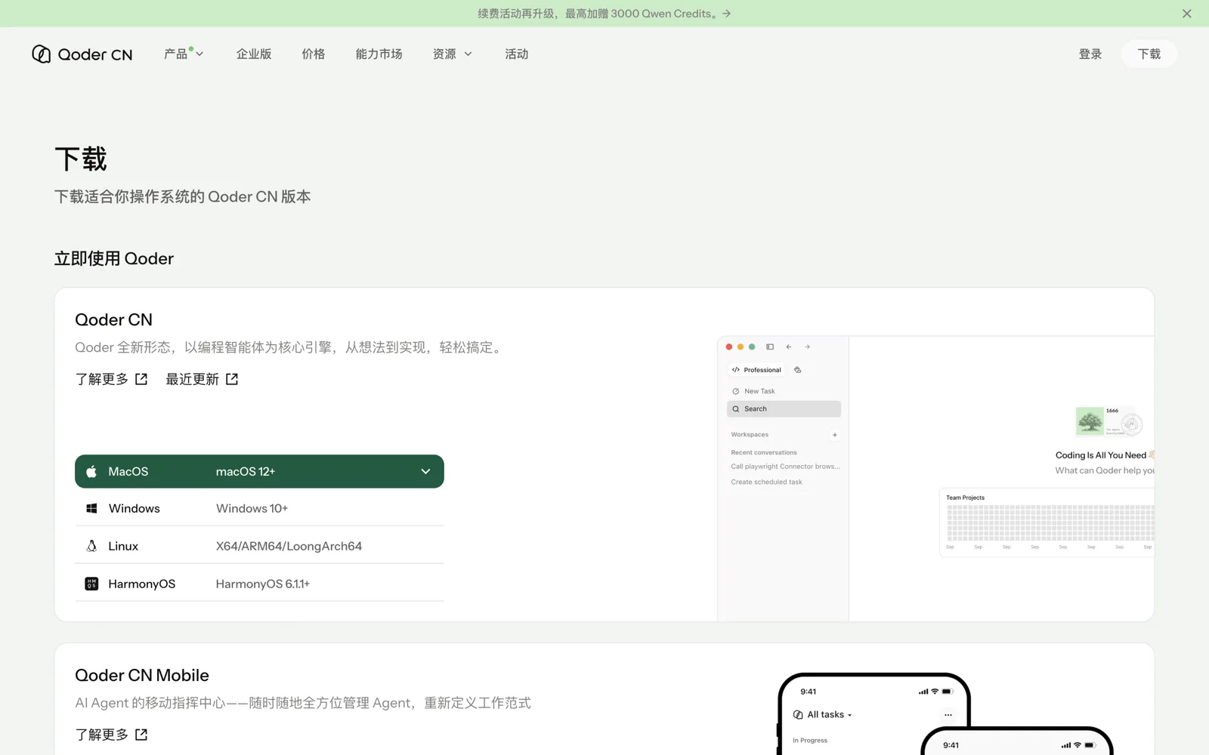Click icon right of Professional

click(x=797, y=370)
